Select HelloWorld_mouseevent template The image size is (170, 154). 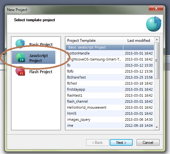click(110, 107)
